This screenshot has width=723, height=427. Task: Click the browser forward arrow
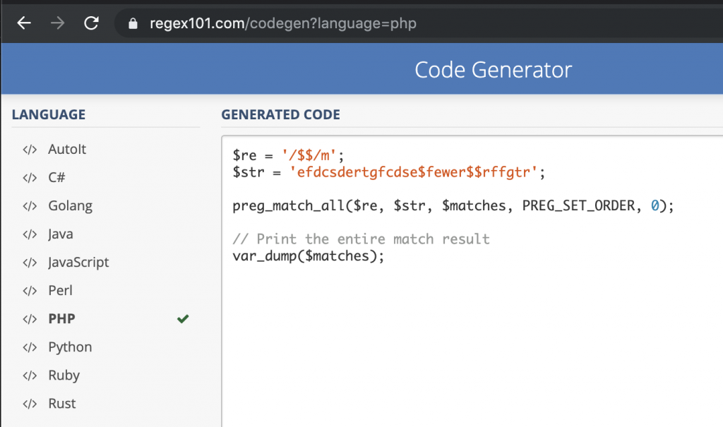point(57,23)
